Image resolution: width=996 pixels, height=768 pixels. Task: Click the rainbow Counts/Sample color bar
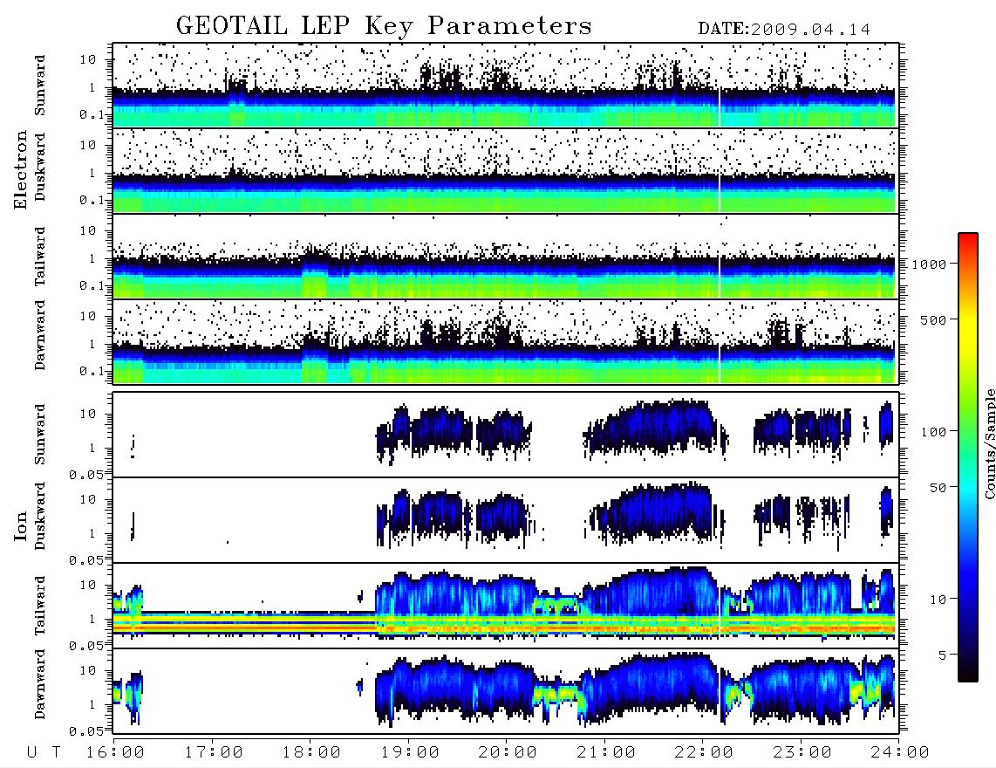coord(968,457)
